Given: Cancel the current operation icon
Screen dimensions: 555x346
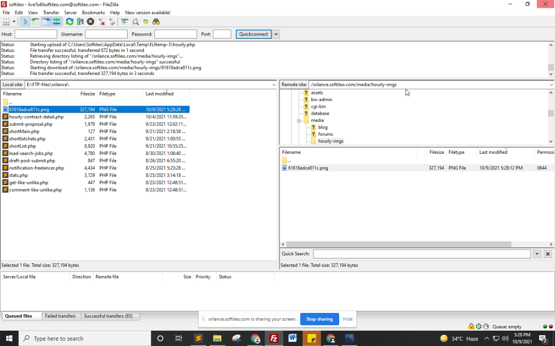Looking at the screenshot, I should coord(91,21).
